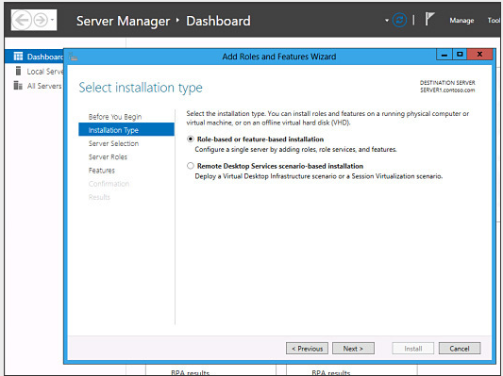Click All Servers icon in sidebar
503x376 pixels.
(x=18, y=85)
